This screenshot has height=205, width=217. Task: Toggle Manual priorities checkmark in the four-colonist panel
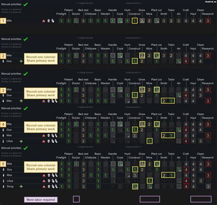pos(26,108)
